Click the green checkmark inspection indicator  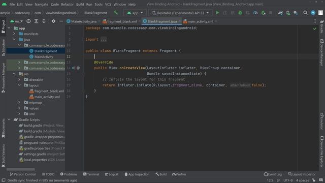point(315,28)
